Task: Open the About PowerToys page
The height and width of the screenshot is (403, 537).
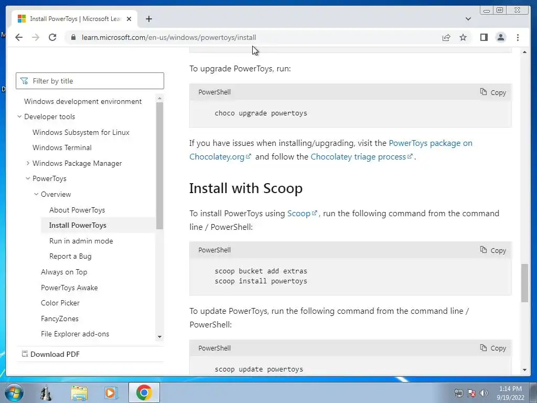Action: 77,210
